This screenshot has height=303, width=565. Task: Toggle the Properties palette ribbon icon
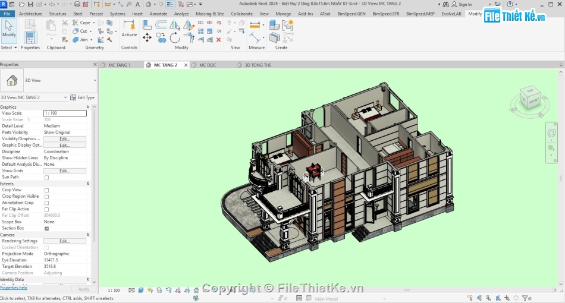[30, 37]
